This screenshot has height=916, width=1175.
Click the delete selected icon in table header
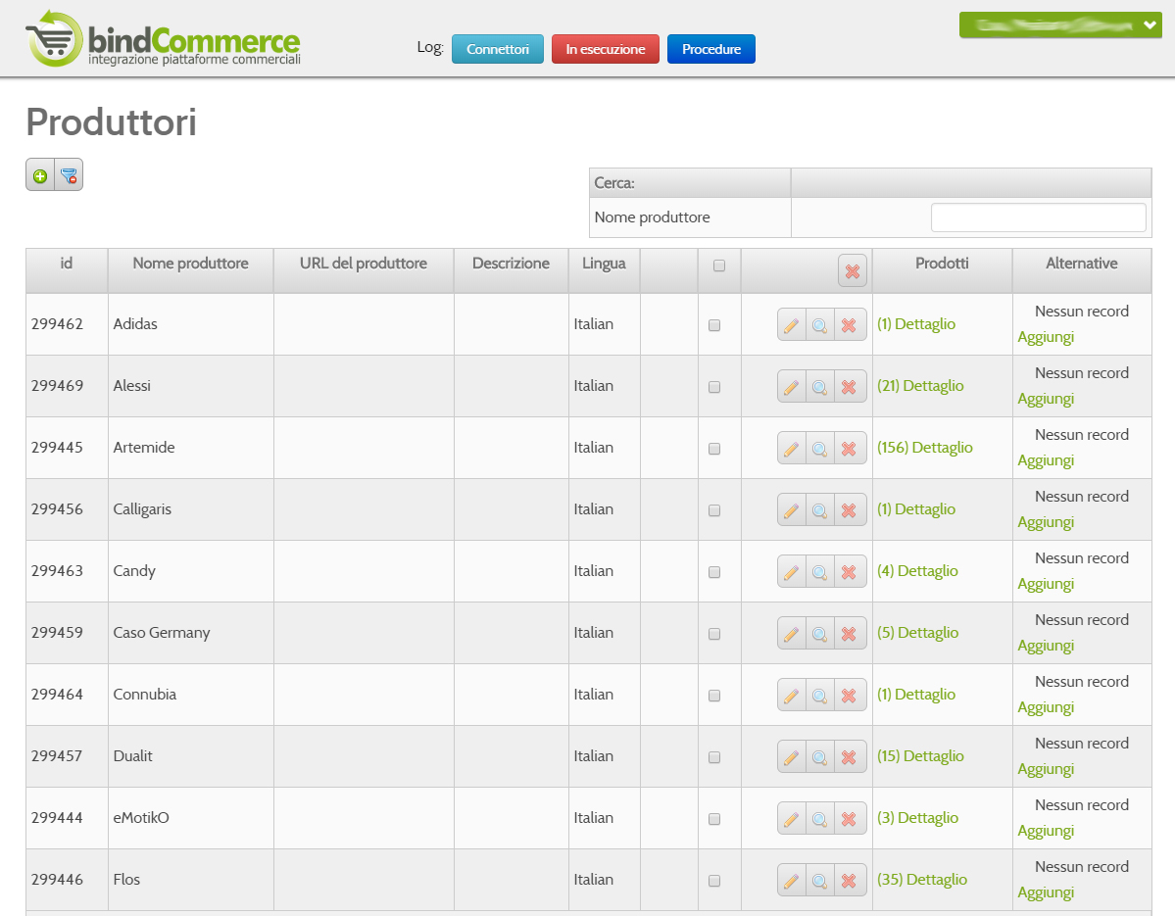[852, 271]
